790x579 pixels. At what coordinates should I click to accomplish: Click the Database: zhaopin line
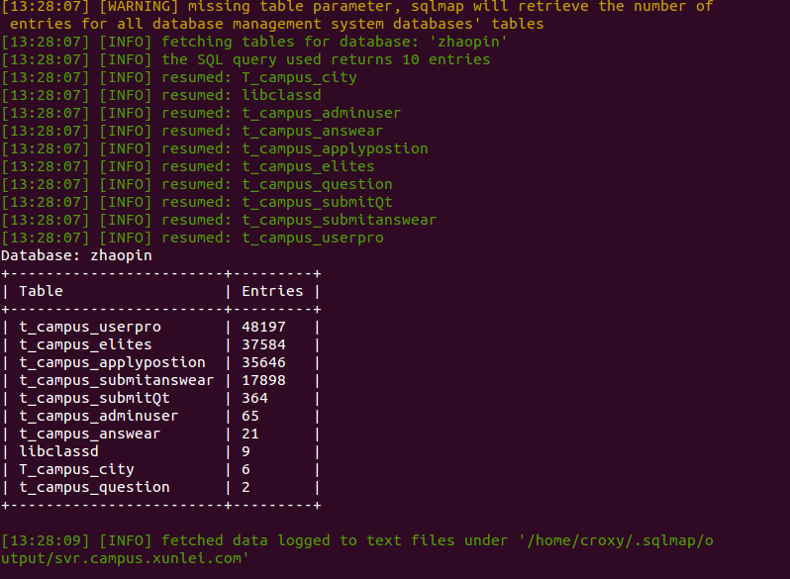pyautogui.click(x=76, y=255)
